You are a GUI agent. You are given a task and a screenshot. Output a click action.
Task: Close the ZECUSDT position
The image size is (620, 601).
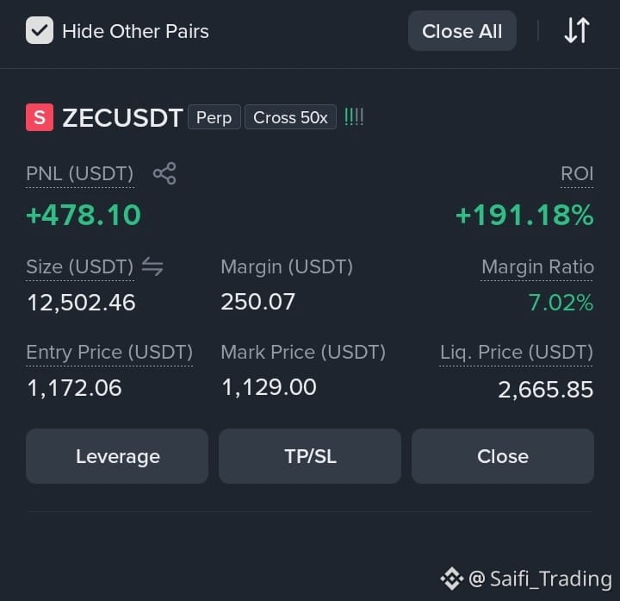[503, 456]
